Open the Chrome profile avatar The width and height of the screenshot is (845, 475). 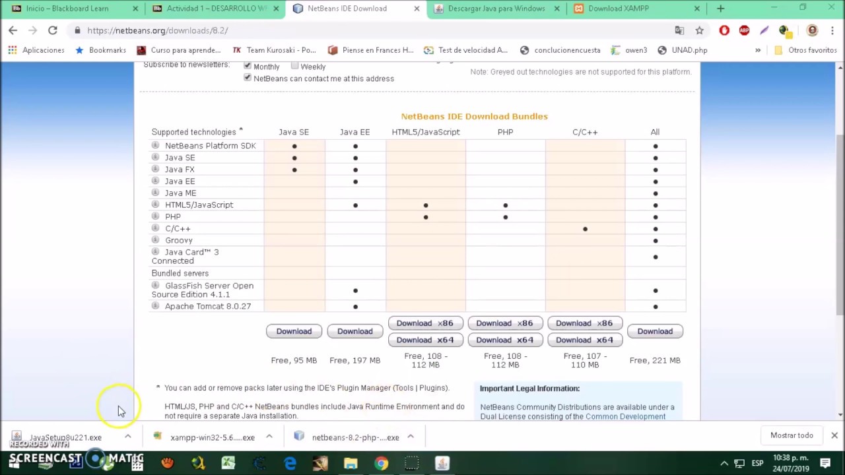tap(812, 30)
